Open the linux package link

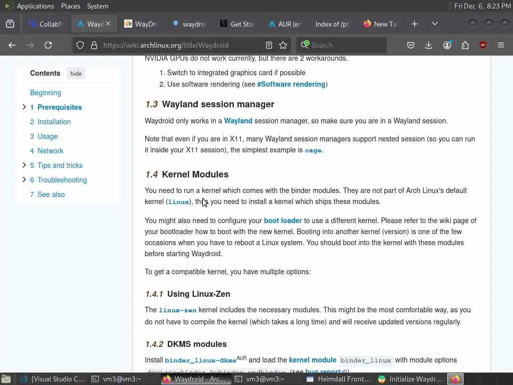[179, 202]
